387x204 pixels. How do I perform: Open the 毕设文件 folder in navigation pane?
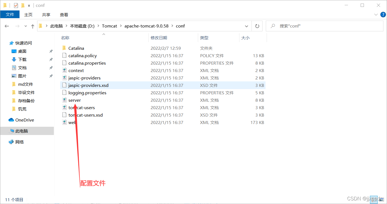click(x=26, y=92)
